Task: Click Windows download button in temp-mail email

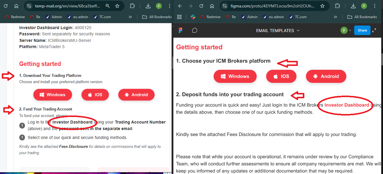Action: tap(53, 95)
